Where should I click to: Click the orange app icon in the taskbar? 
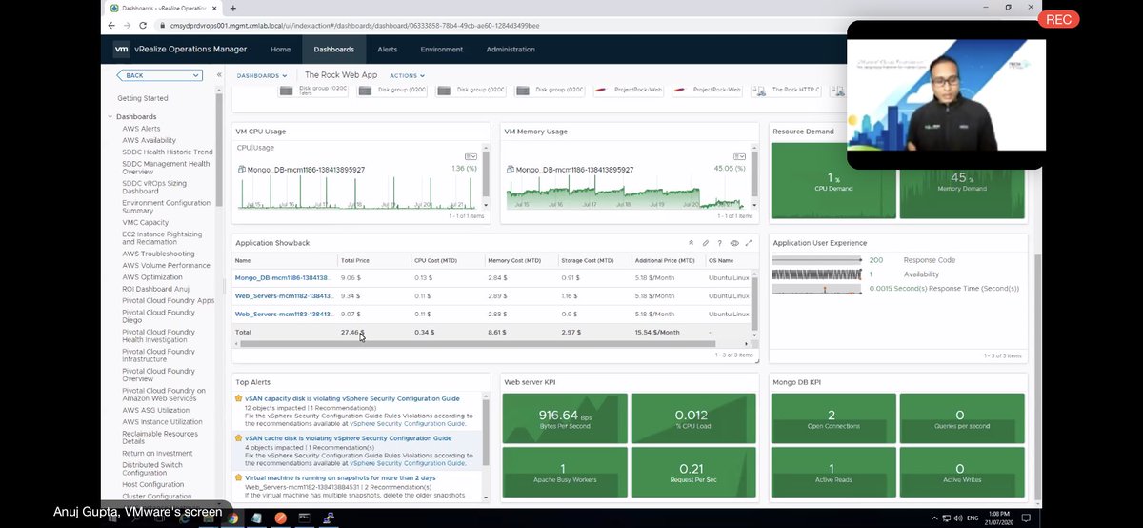tap(281, 518)
